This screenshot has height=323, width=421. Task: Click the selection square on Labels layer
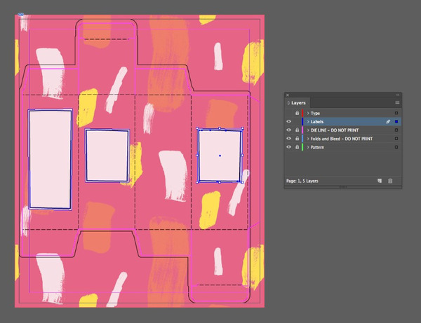click(396, 121)
